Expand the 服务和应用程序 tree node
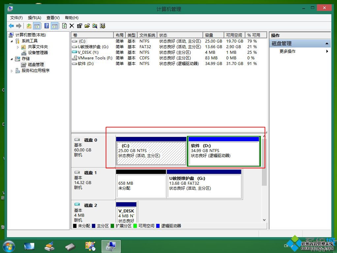The height and width of the screenshot is (253, 337). [x=12, y=71]
